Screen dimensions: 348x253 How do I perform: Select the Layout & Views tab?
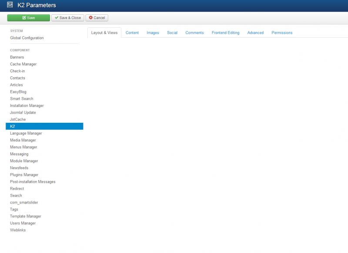[104, 33]
